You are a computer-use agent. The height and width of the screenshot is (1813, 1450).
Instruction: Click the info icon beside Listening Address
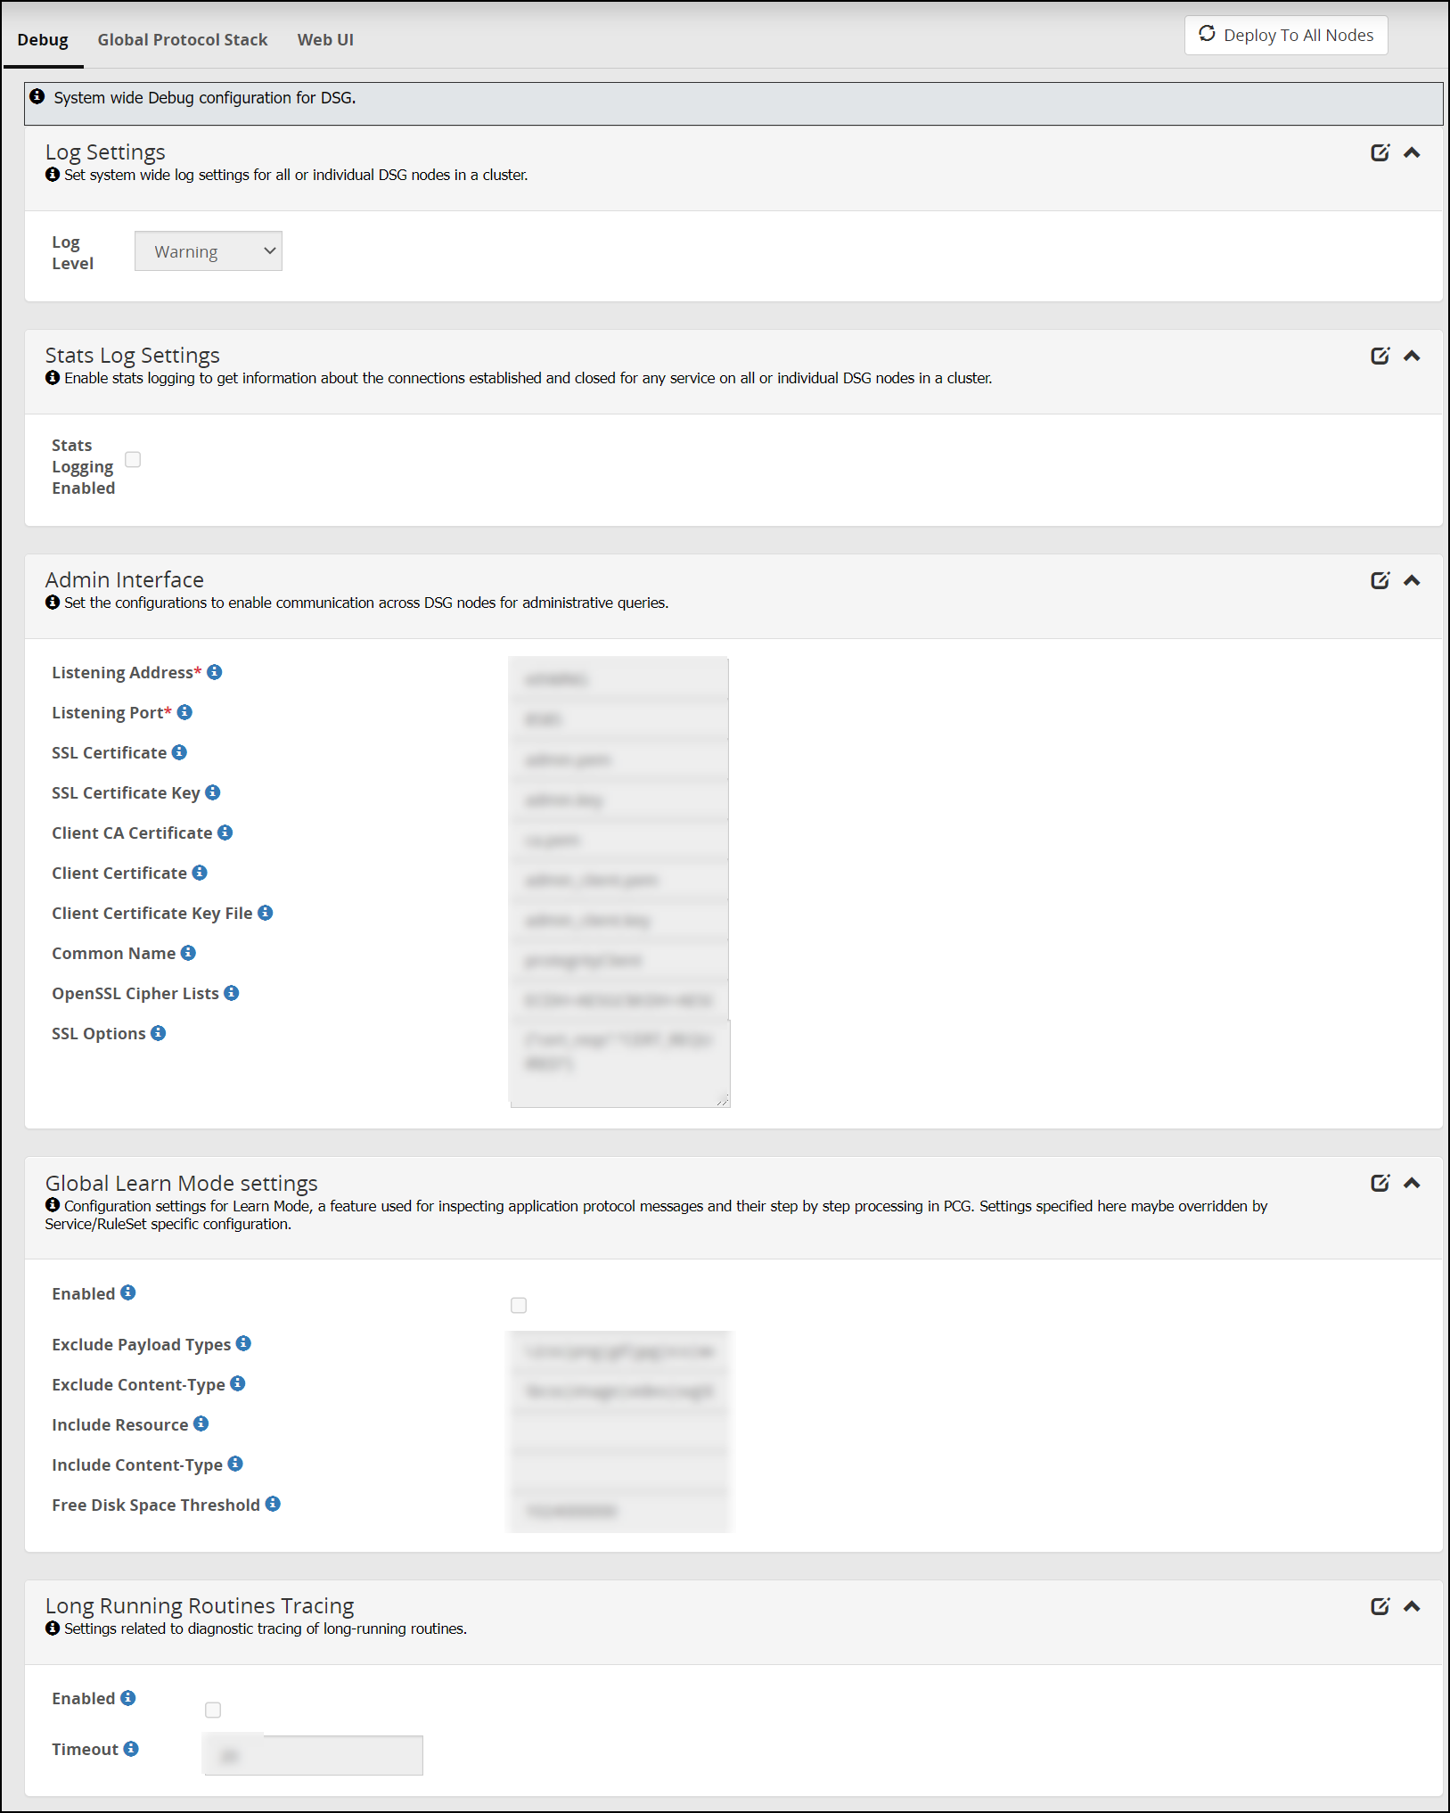(214, 672)
